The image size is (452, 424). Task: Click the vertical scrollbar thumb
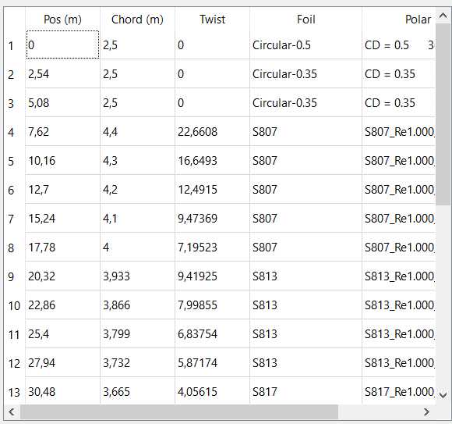pyautogui.click(x=443, y=114)
